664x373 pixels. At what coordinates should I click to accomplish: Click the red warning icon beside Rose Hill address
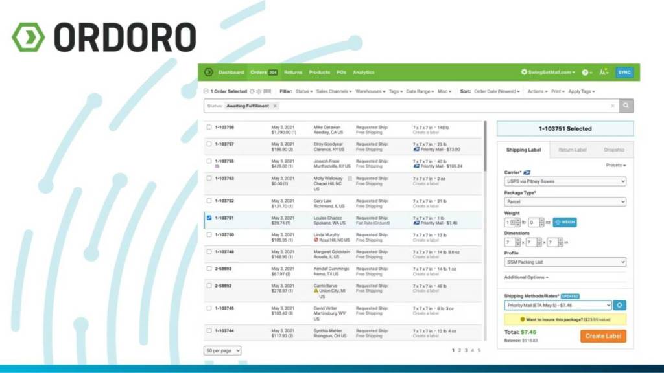click(x=316, y=240)
